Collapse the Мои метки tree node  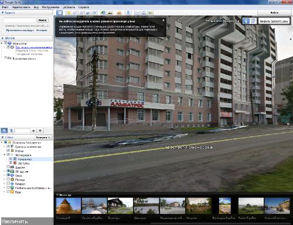pos(2,43)
